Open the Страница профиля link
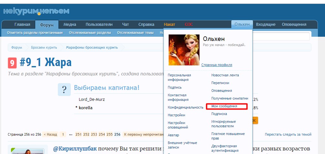Image resolution: width=325 pixels, height=154 pixels. (217, 65)
